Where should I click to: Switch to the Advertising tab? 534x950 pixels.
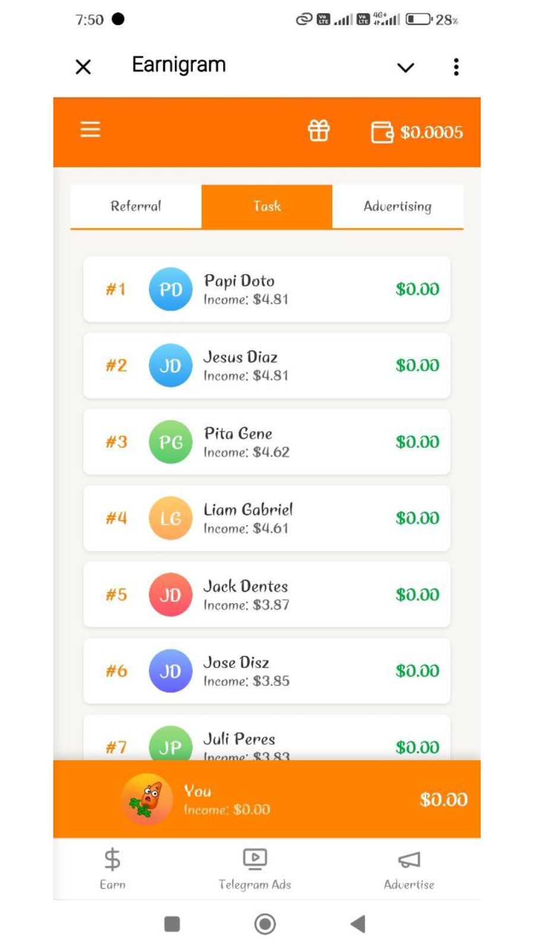pos(398,206)
